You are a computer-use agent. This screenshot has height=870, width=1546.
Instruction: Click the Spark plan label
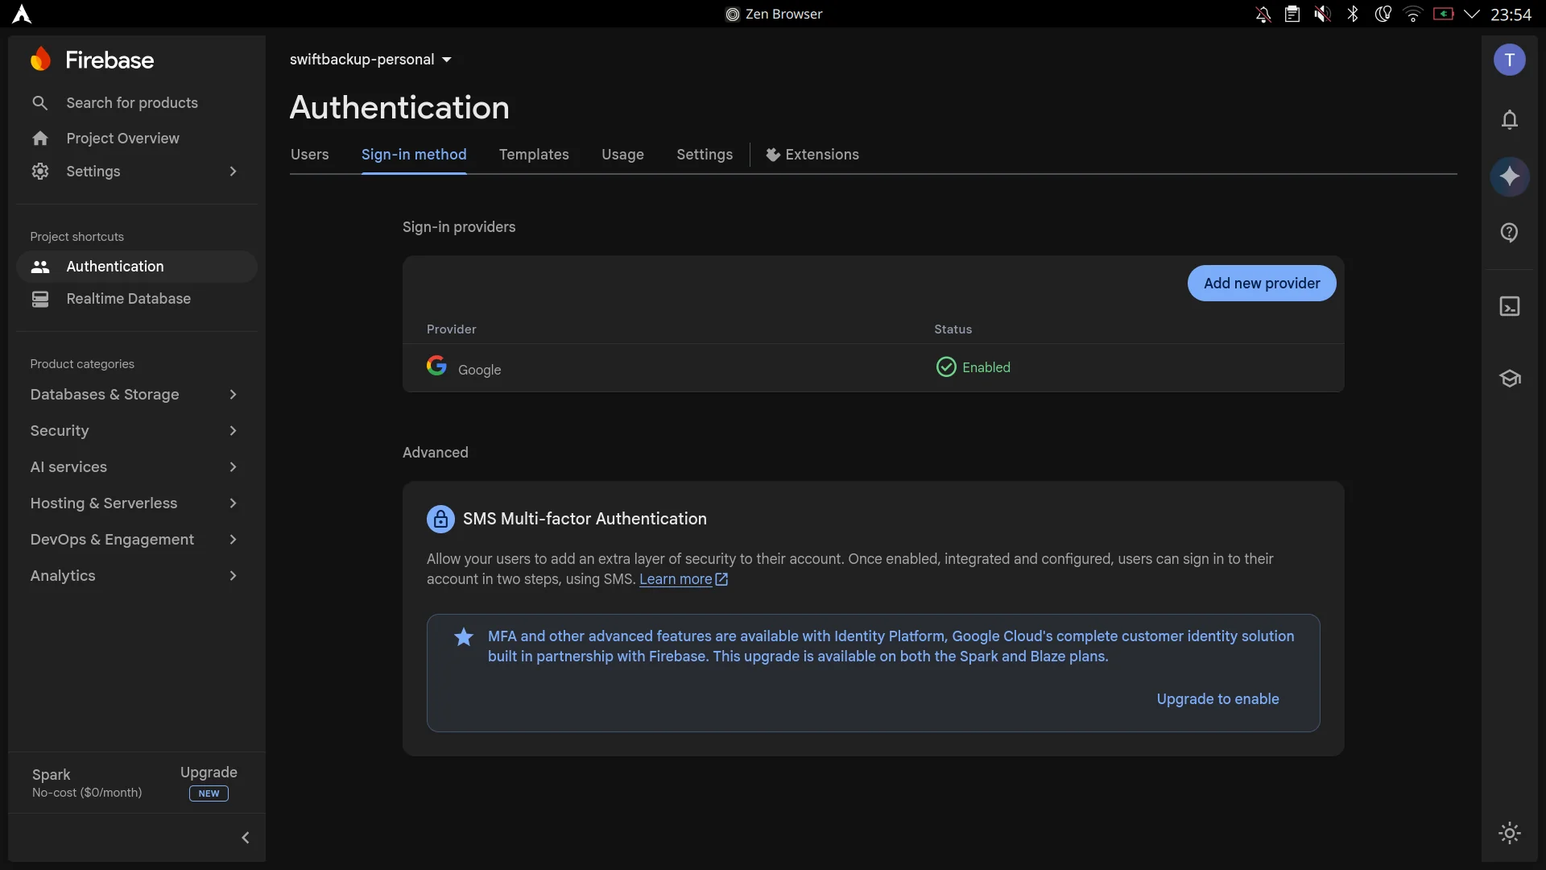pyautogui.click(x=52, y=775)
